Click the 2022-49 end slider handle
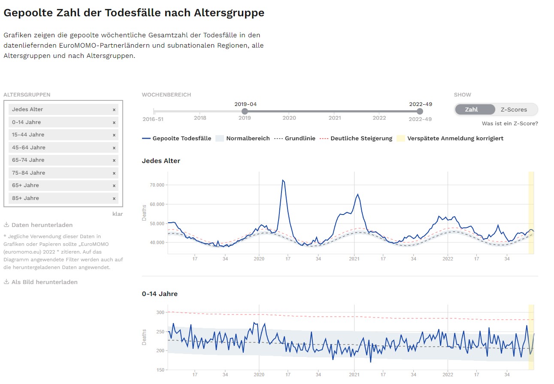554x384 pixels. click(x=420, y=112)
